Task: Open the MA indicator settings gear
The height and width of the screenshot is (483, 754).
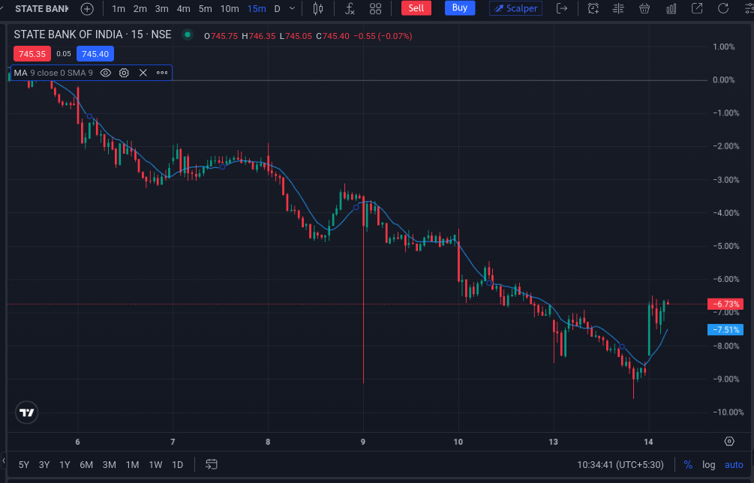Action: (x=124, y=73)
